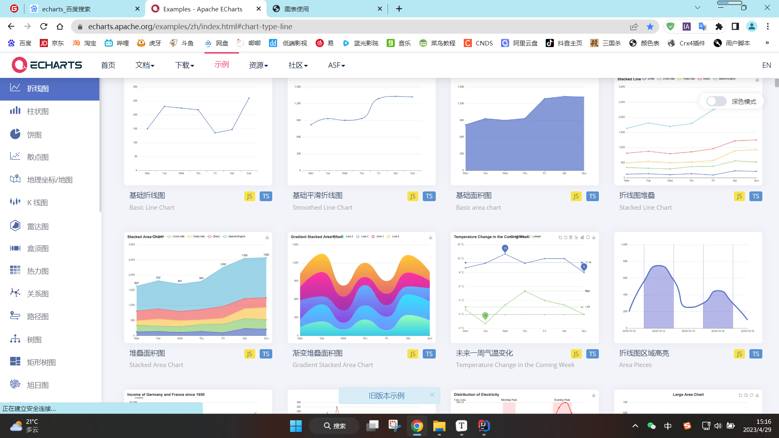The image size is (779, 438).
Task: Go to the 首页 nav item
Action: tap(108, 65)
